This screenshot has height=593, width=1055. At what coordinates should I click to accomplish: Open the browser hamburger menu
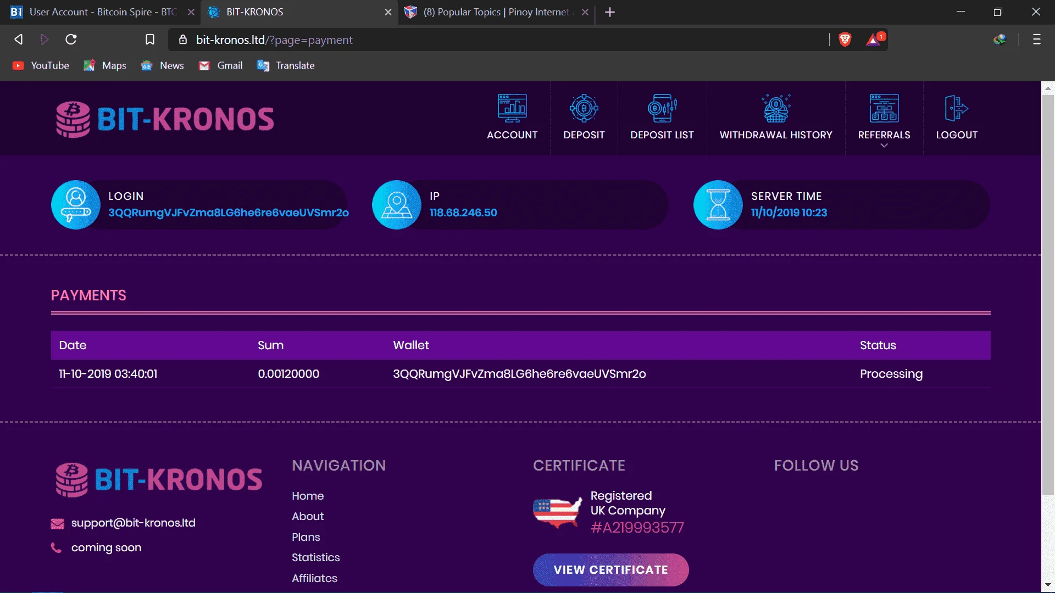pyautogui.click(x=1037, y=40)
